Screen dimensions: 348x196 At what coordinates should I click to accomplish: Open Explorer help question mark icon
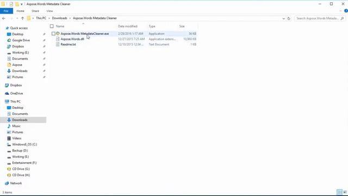346,11
